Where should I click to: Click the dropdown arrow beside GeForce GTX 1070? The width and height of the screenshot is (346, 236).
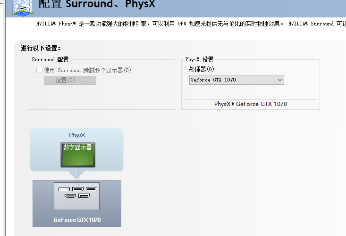pos(280,80)
